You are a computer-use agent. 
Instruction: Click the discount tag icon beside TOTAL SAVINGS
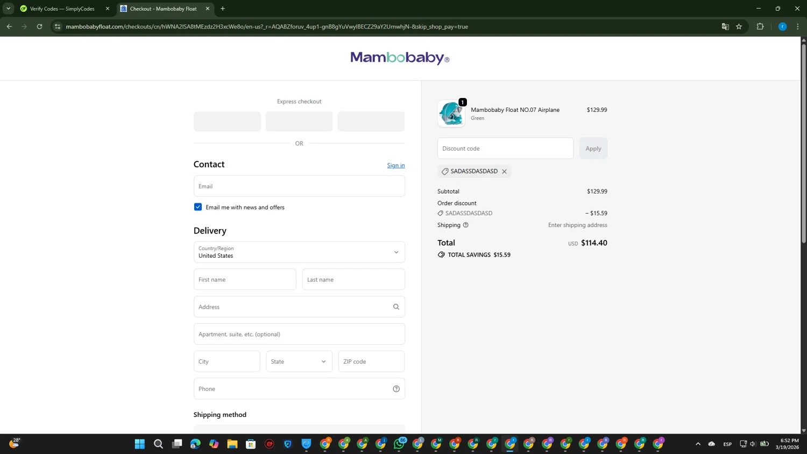[x=441, y=255]
